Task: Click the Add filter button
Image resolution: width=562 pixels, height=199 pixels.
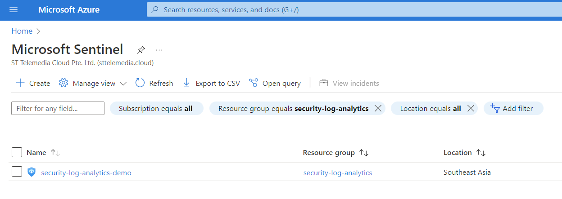Action: pos(513,108)
